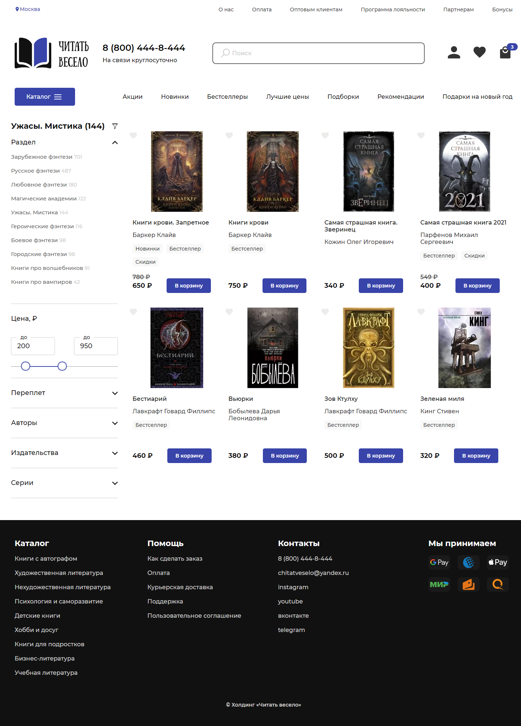Collapse the Раздел filter section
The image size is (521, 726).
click(115, 143)
